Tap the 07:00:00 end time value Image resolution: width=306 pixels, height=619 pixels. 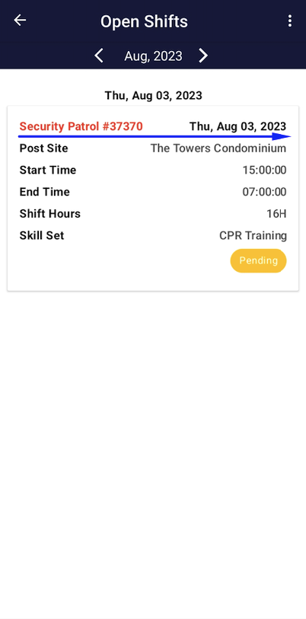265,192
